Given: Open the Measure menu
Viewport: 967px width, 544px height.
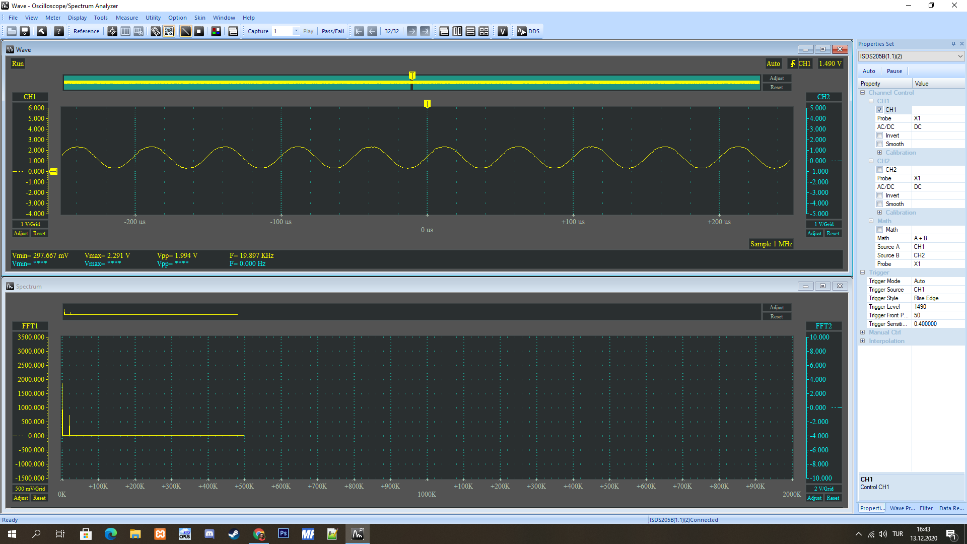Looking at the screenshot, I should click(x=127, y=18).
